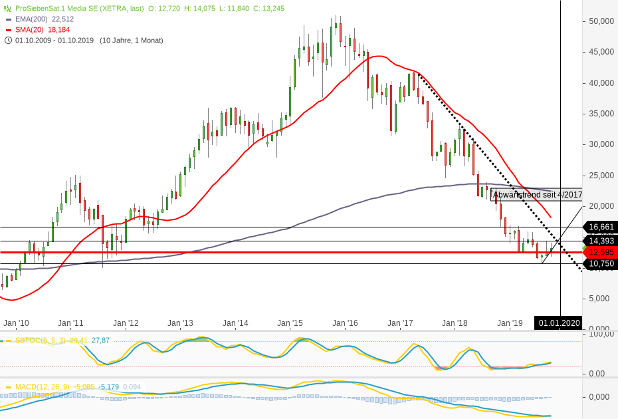Image resolution: width=618 pixels, height=419 pixels.
Task: Click the EMA(200) legend line marker
Action: click(8, 19)
